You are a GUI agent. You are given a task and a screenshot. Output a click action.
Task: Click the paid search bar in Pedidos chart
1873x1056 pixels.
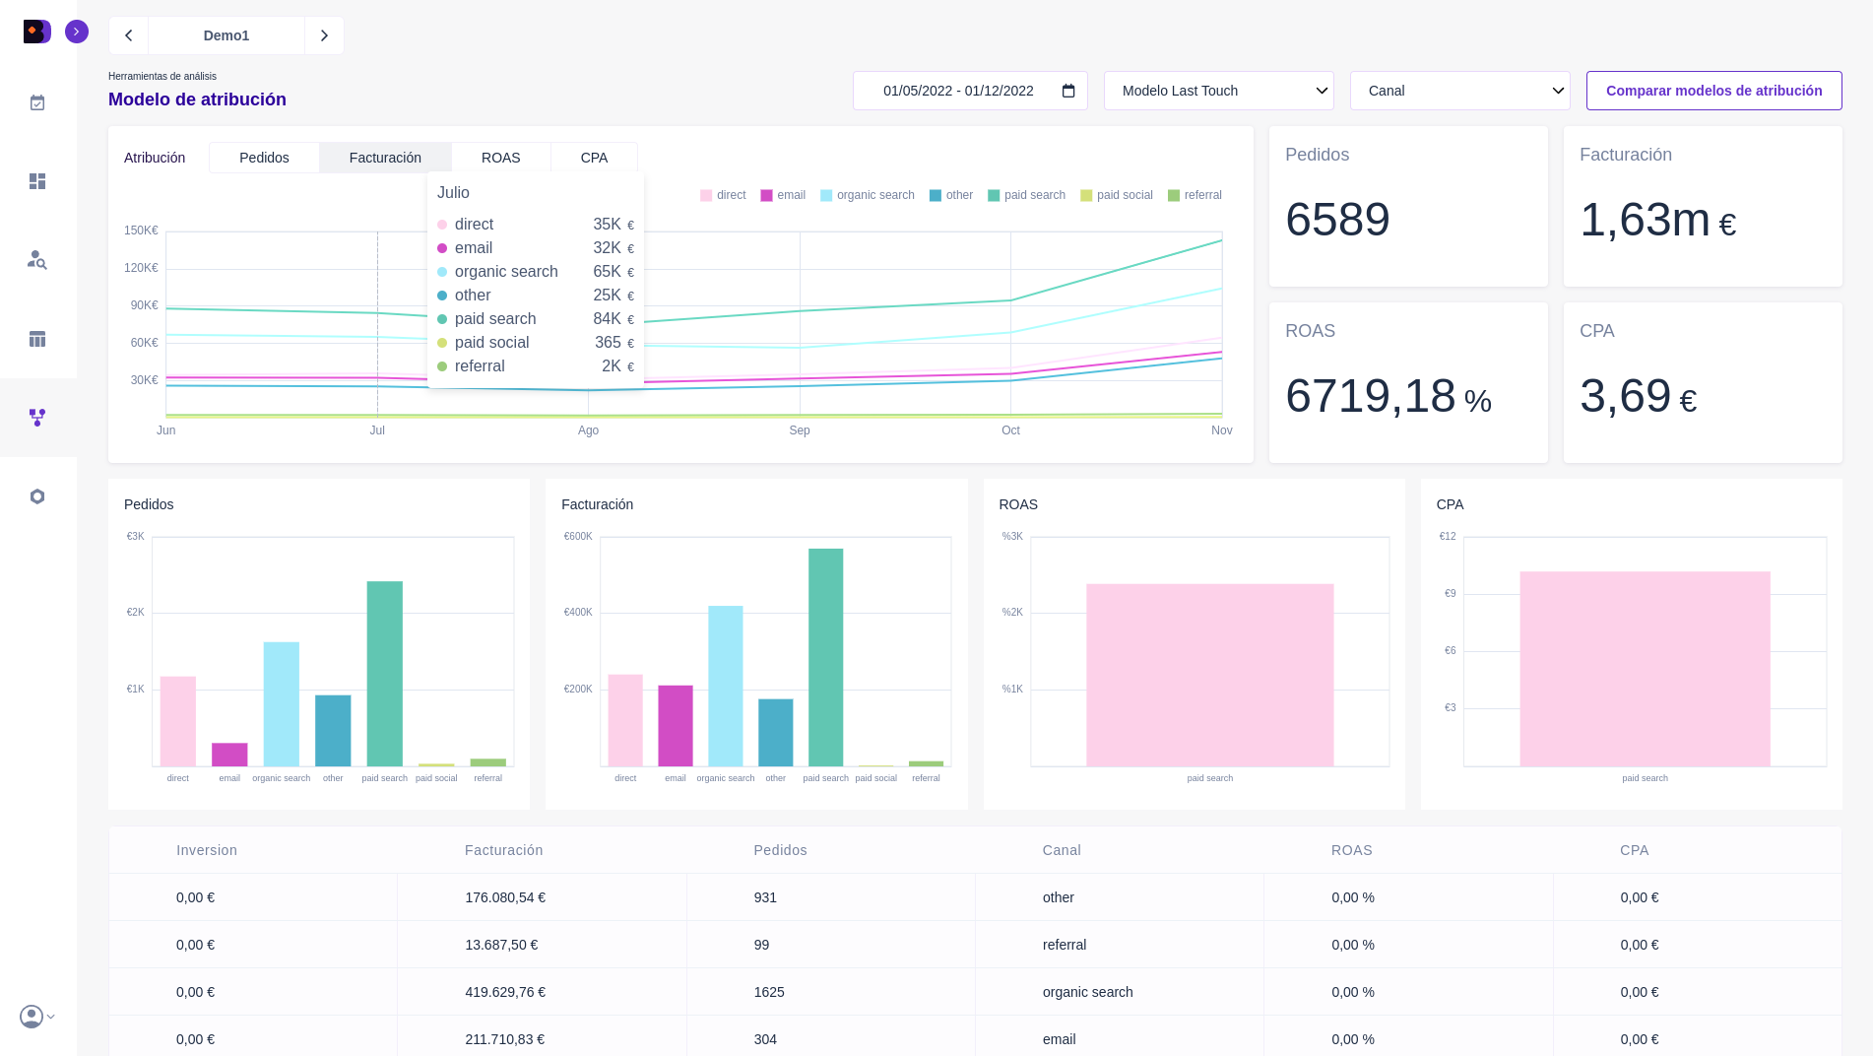tap(385, 674)
